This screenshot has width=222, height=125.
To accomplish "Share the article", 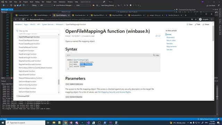I will pyautogui.click(x=206, y=24).
